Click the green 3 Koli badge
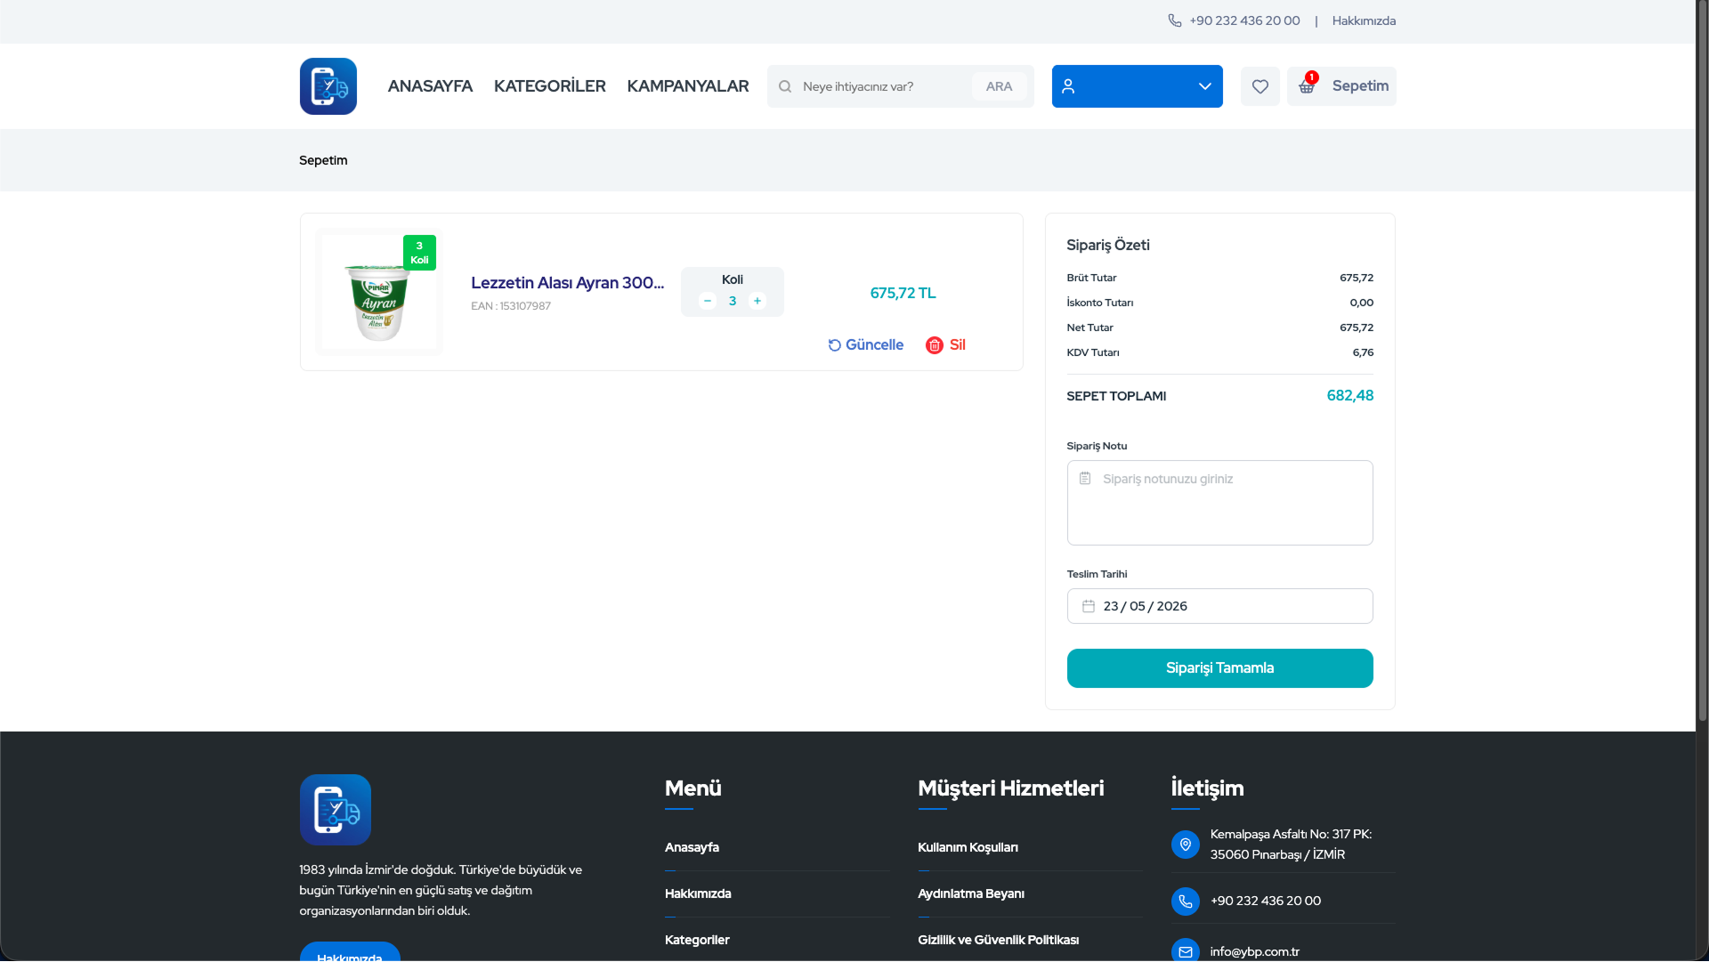This screenshot has width=1709, height=962. coord(419,253)
